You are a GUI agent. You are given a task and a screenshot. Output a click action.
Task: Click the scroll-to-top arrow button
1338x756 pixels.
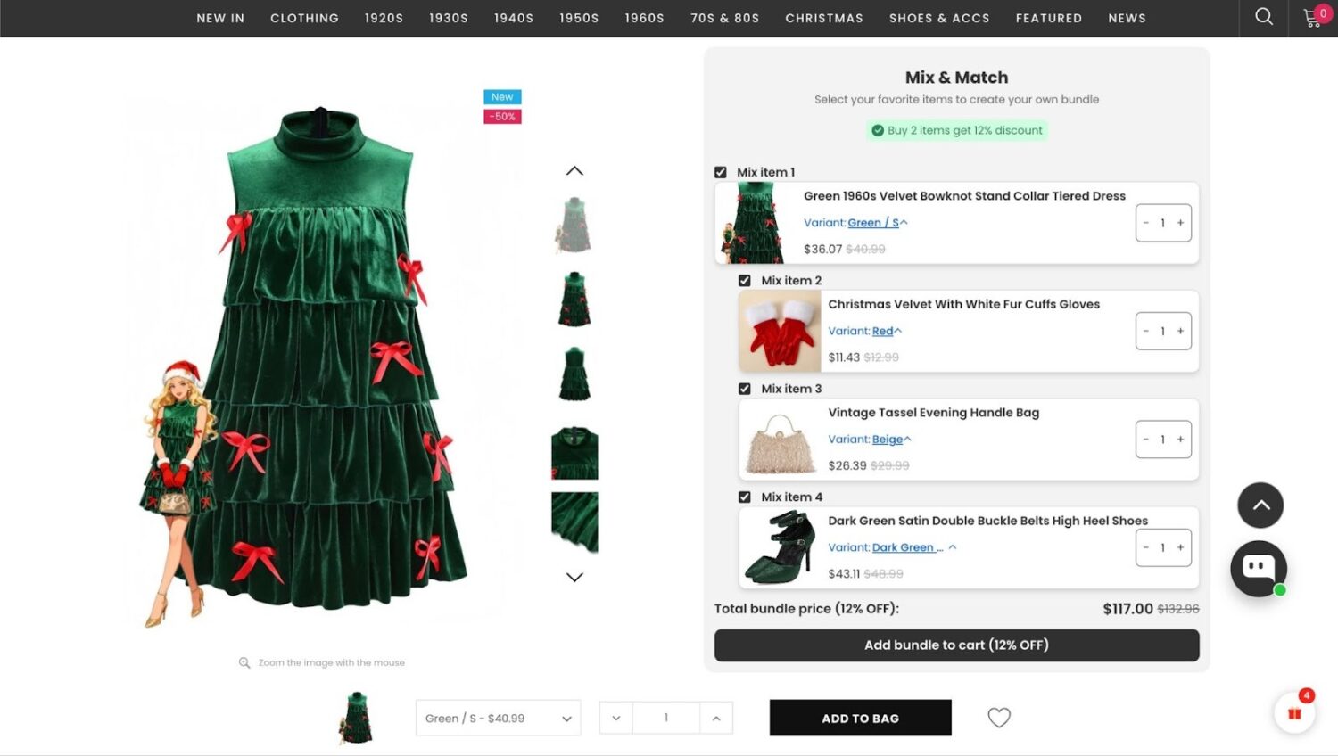pyautogui.click(x=1260, y=505)
